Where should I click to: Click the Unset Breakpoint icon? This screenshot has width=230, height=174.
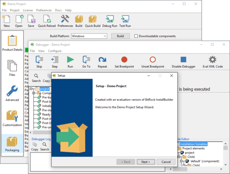(153, 60)
